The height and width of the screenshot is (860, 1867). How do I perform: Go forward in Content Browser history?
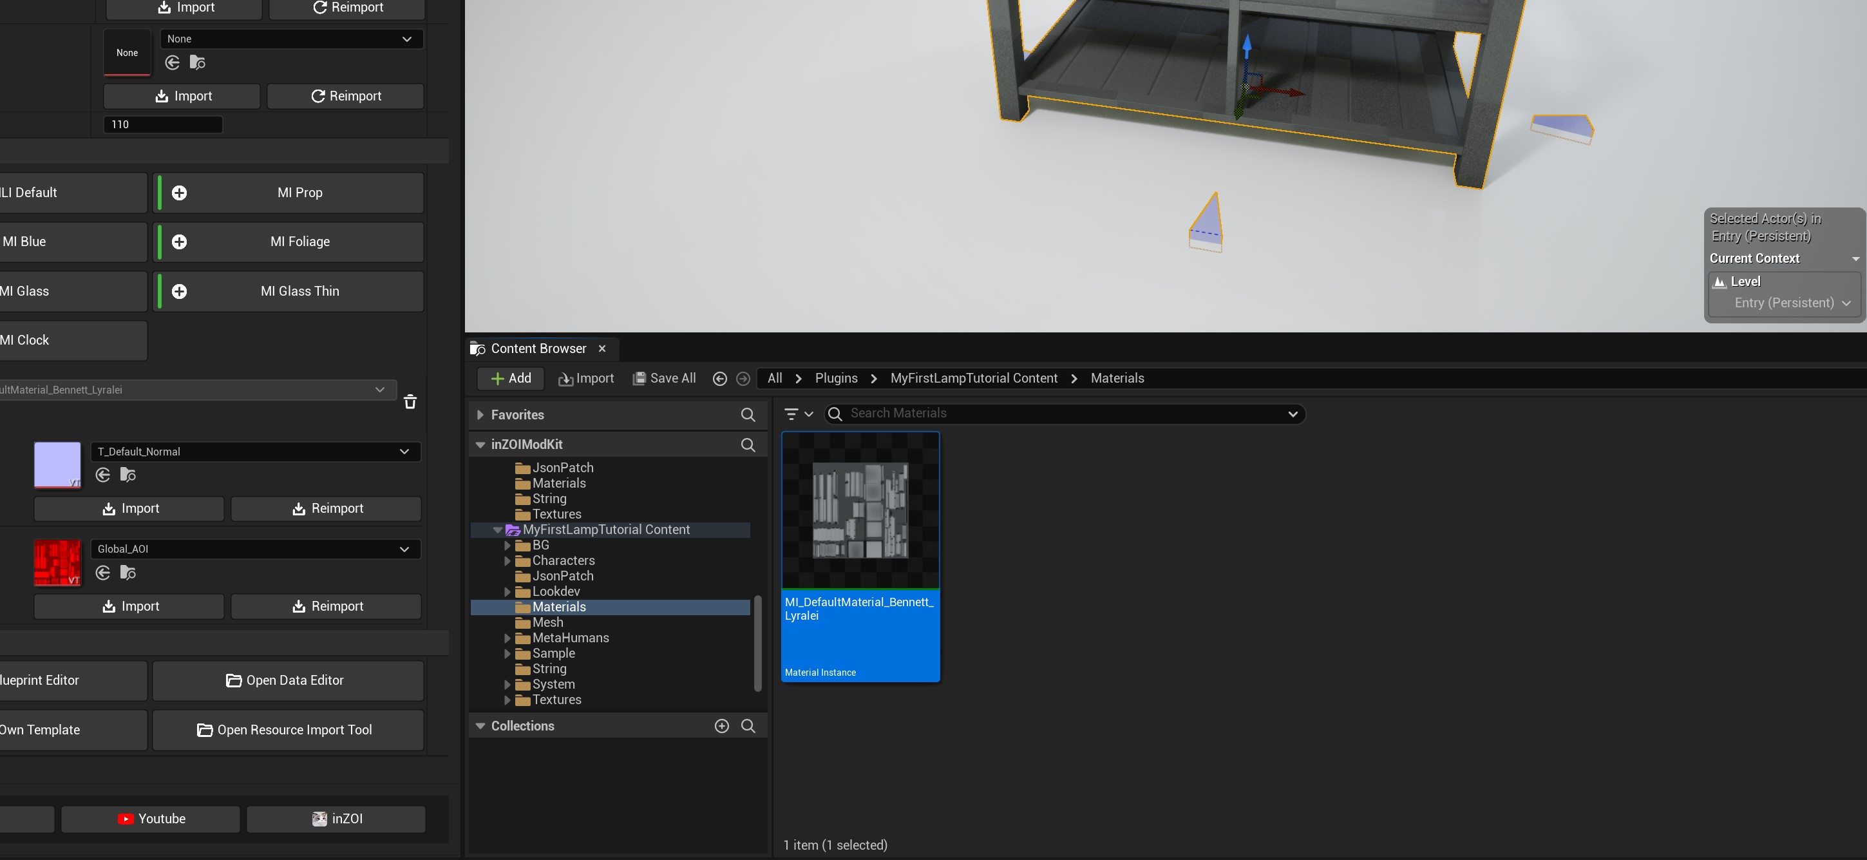click(743, 379)
